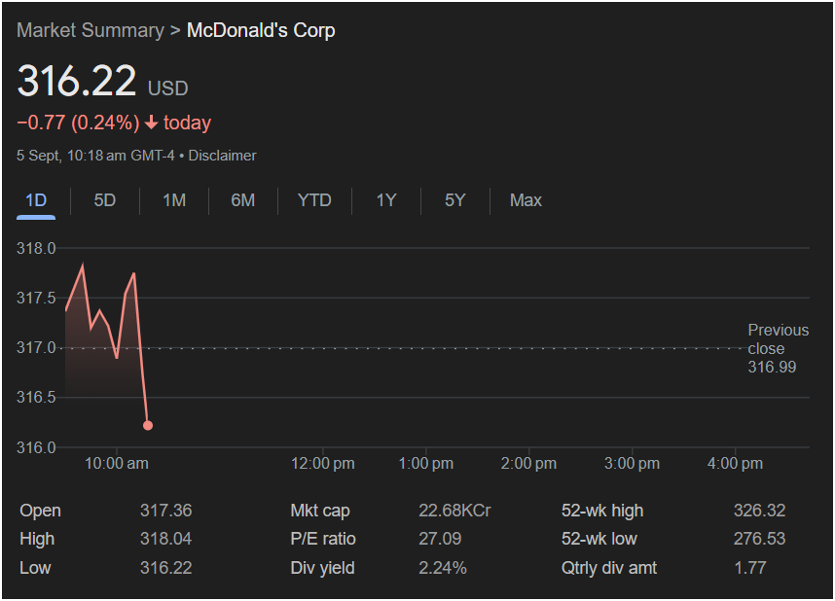The width and height of the screenshot is (835, 601).
Task: Switch to the 5D chart tab
Action: click(105, 200)
